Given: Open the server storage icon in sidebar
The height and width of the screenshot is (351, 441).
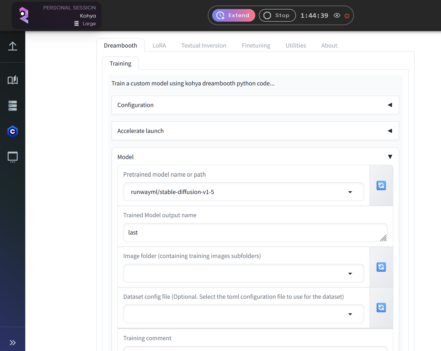Looking at the screenshot, I should (13, 106).
